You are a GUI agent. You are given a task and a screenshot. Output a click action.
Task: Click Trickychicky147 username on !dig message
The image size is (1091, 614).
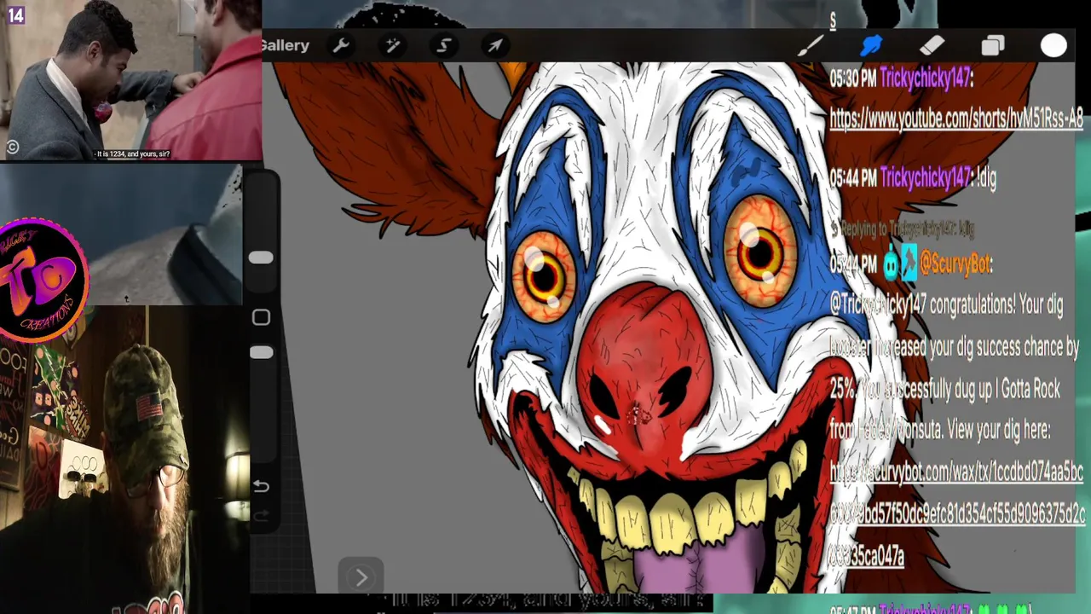click(x=926, y=177)
